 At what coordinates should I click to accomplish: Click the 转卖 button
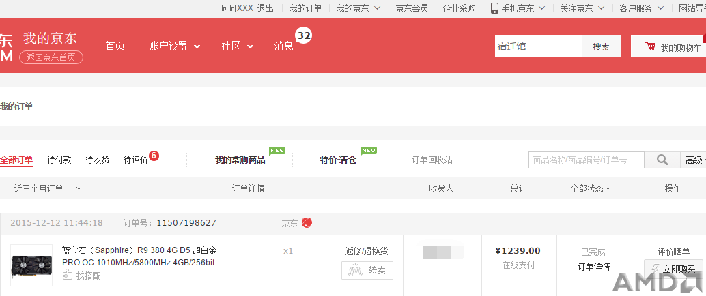coord(367,270)
